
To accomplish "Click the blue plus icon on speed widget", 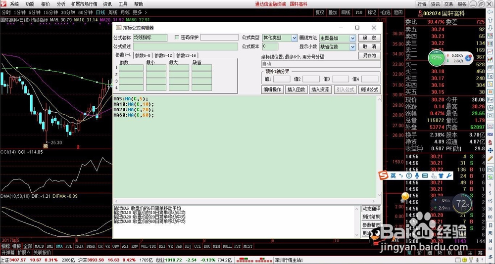I will click(468, 58).
